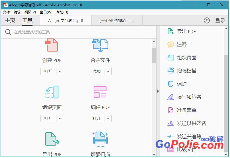This screenshot has height=158, width=230.
Task: Click the Edit PDF (编辑 PDF) icon
Action: point(100,92)
